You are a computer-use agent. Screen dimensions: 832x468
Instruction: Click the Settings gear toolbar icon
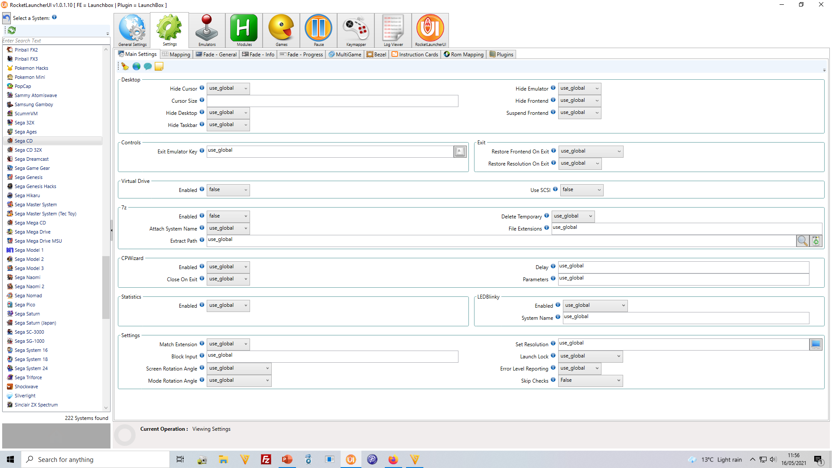tap(169, 30)
